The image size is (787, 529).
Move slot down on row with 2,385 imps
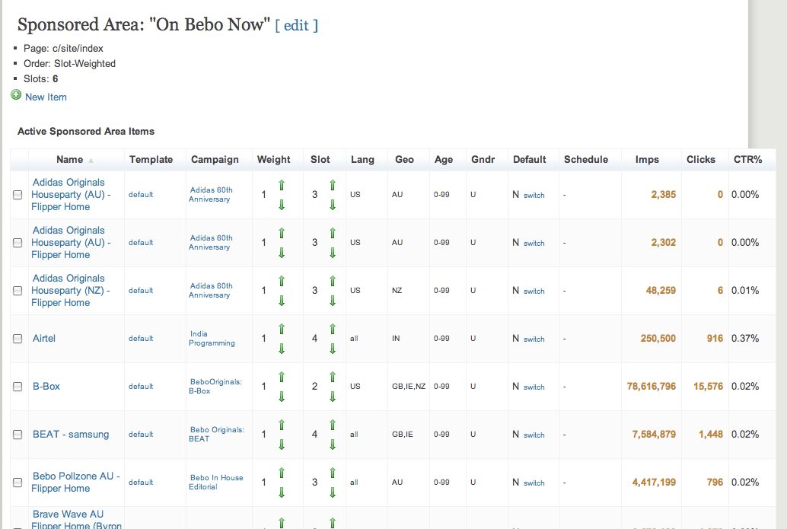333,205
